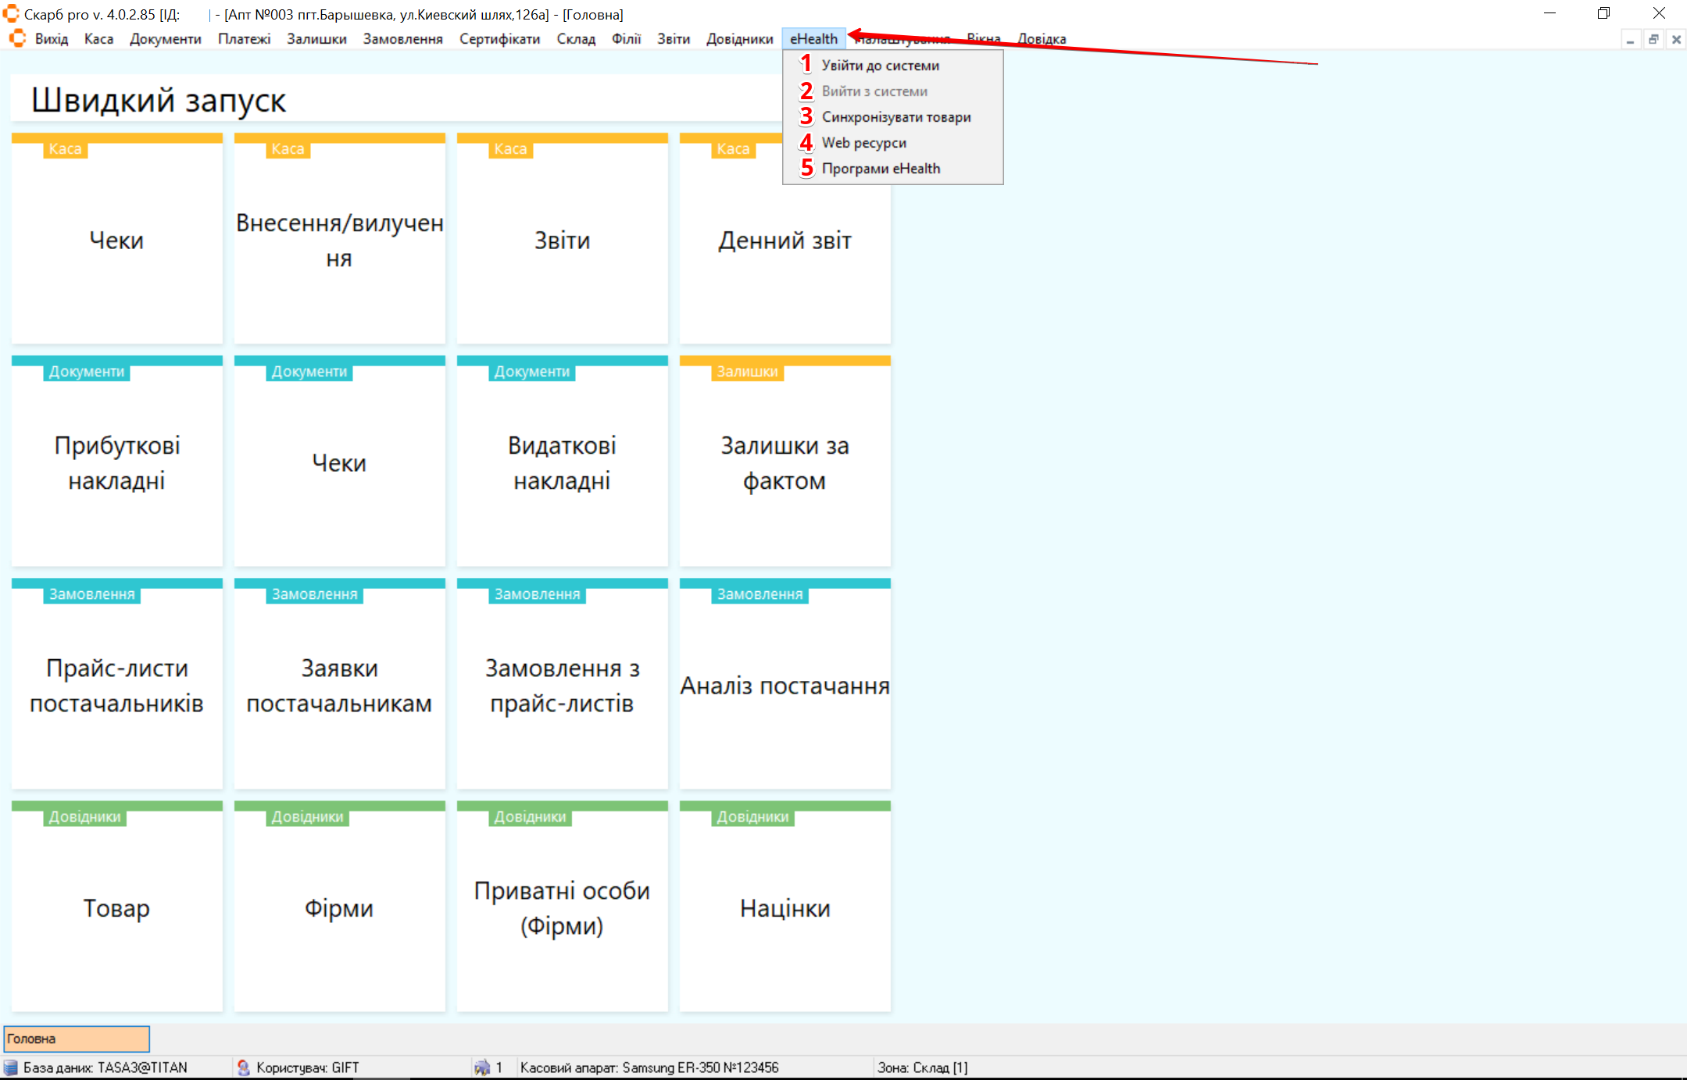The image size is (1687, 1080).
Task: Switch to the Головна window tab
Action: 77,1039
